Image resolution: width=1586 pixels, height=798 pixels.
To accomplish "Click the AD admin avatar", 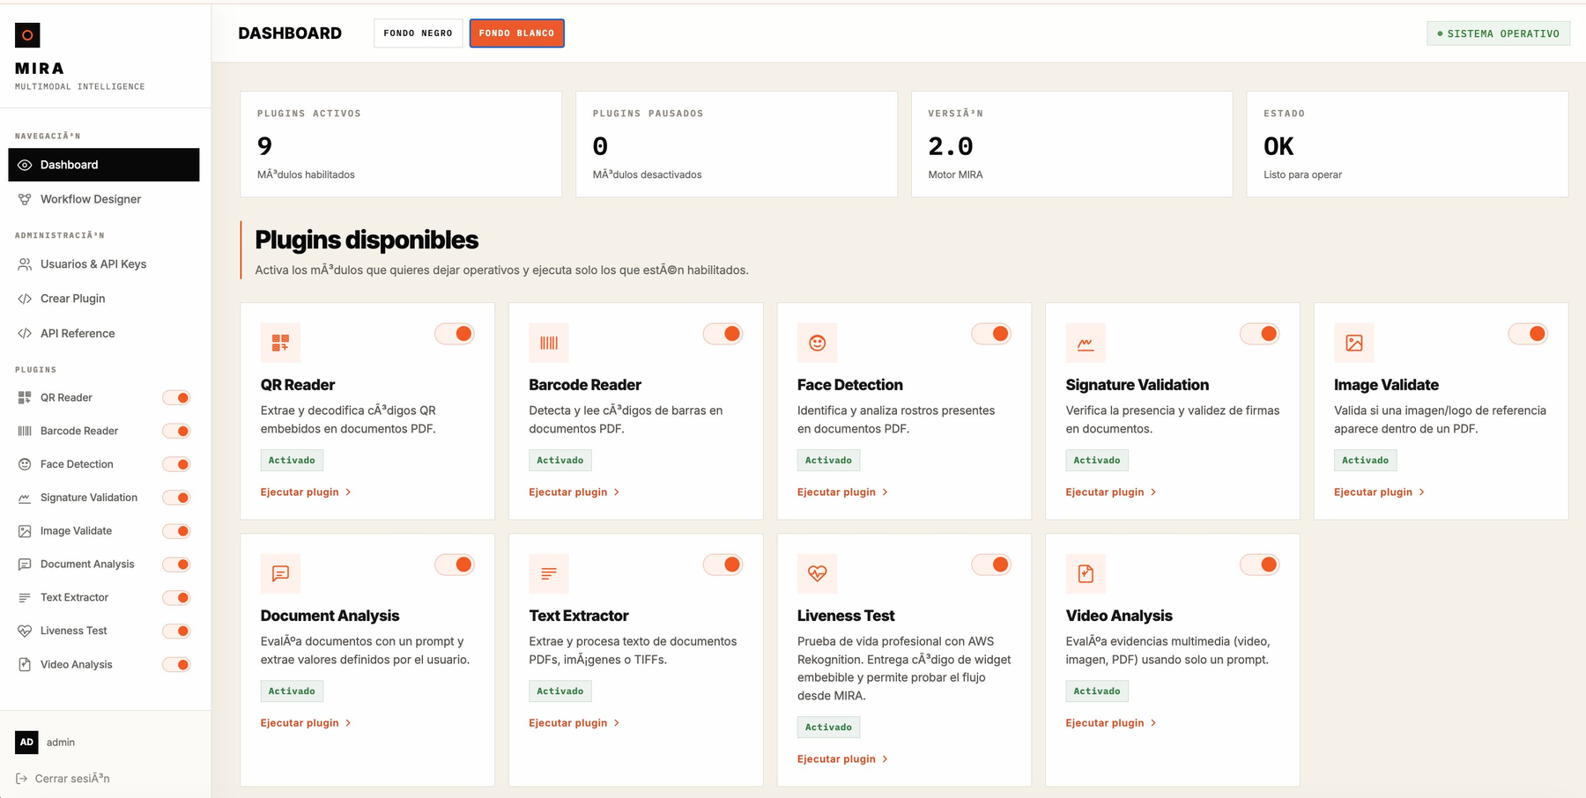I will [x=26, y=743].
